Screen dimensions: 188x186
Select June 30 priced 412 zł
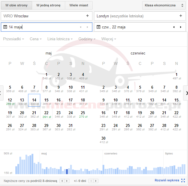[104, 140]
